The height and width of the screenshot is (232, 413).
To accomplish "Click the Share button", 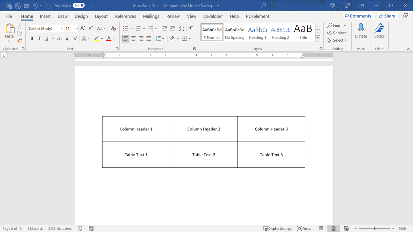I will (387, 16).
